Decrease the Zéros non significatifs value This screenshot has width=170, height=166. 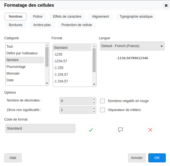click(94, 112)
